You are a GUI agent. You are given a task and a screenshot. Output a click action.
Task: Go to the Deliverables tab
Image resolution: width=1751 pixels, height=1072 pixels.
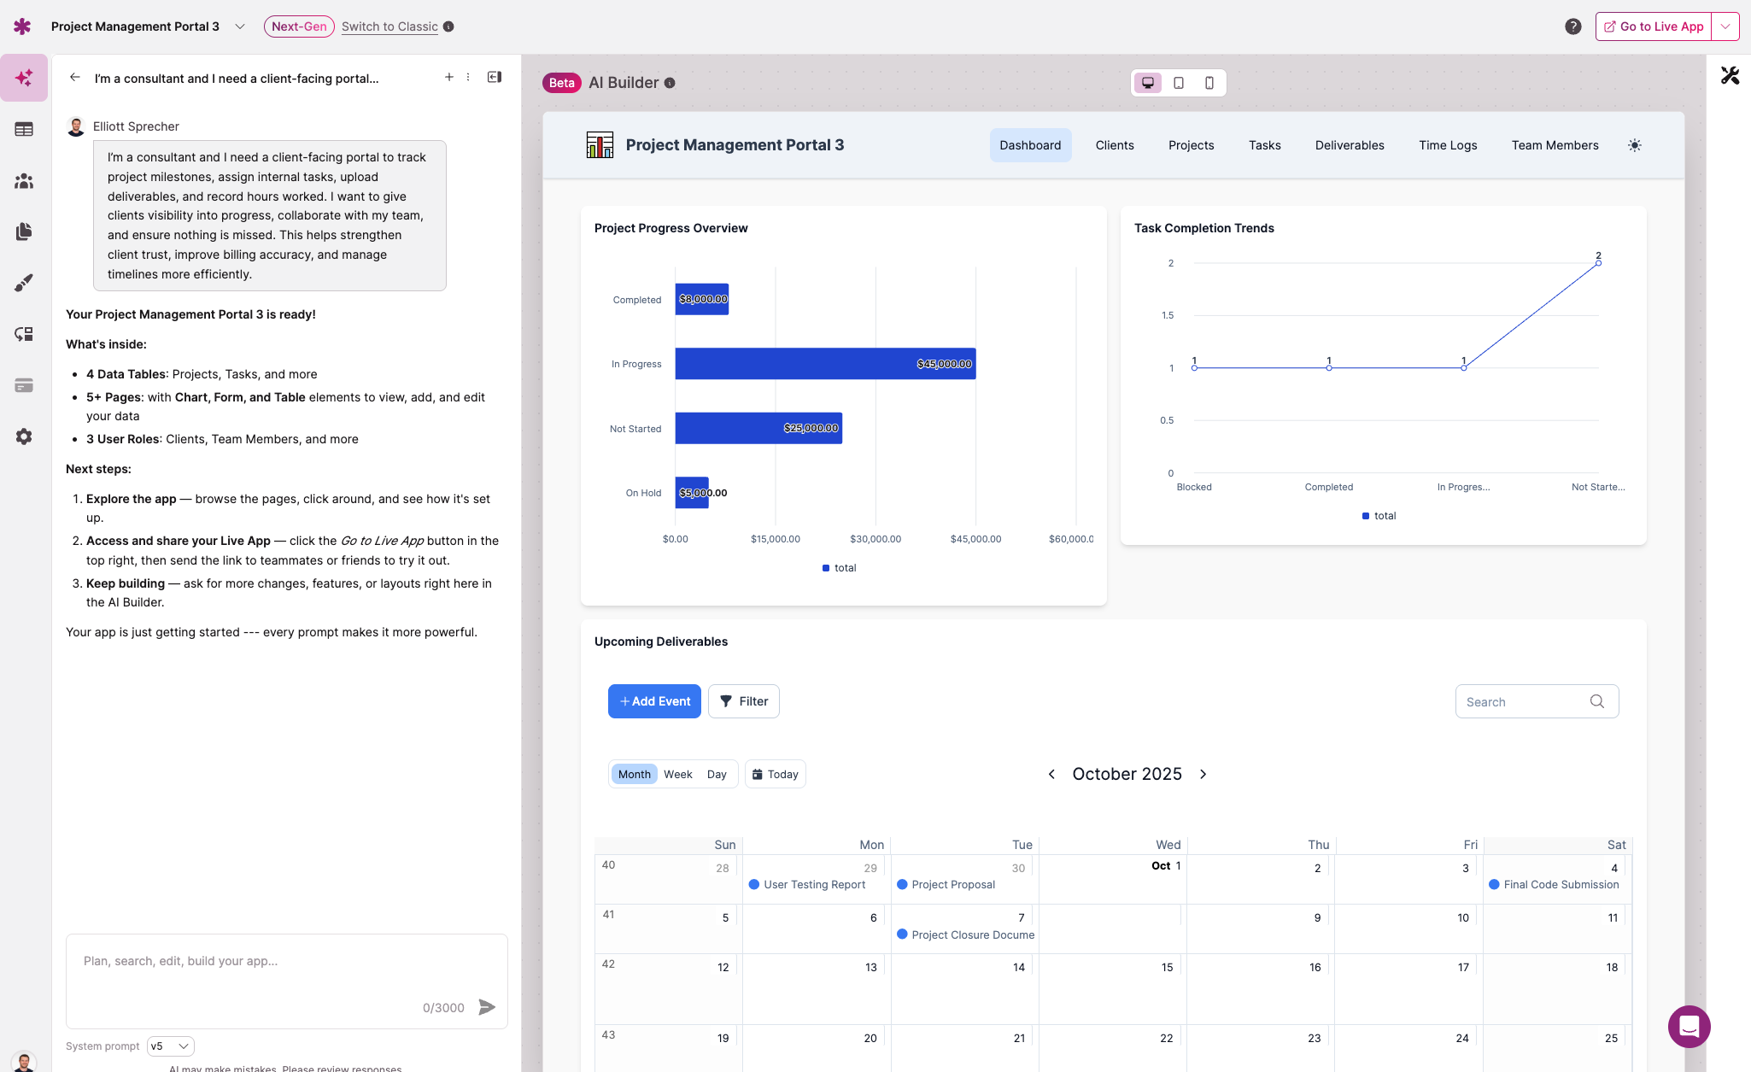tap(1349, 145)
